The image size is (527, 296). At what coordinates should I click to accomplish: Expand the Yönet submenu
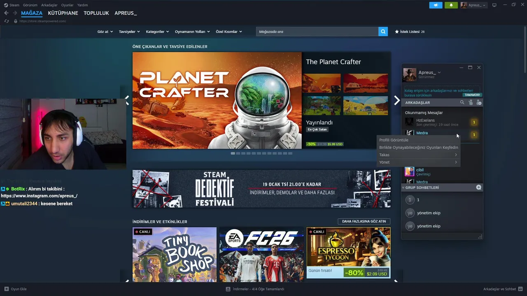(x=418, y=162)
